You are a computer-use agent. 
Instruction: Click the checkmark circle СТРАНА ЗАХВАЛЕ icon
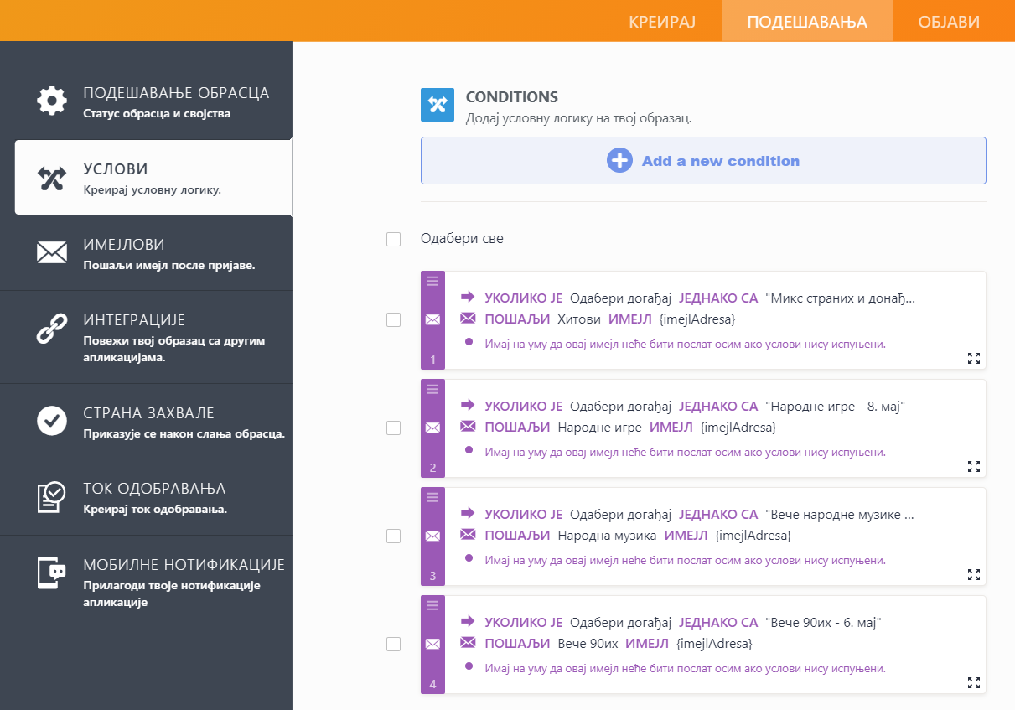tap(52, 421)
